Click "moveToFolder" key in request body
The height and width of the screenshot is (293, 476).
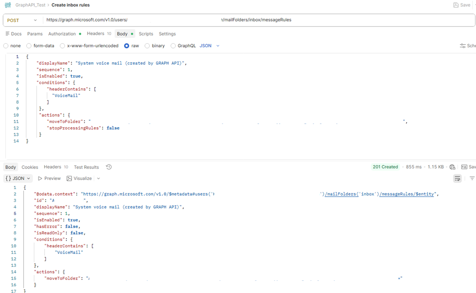pyautogui.click(x=65, y=122)
